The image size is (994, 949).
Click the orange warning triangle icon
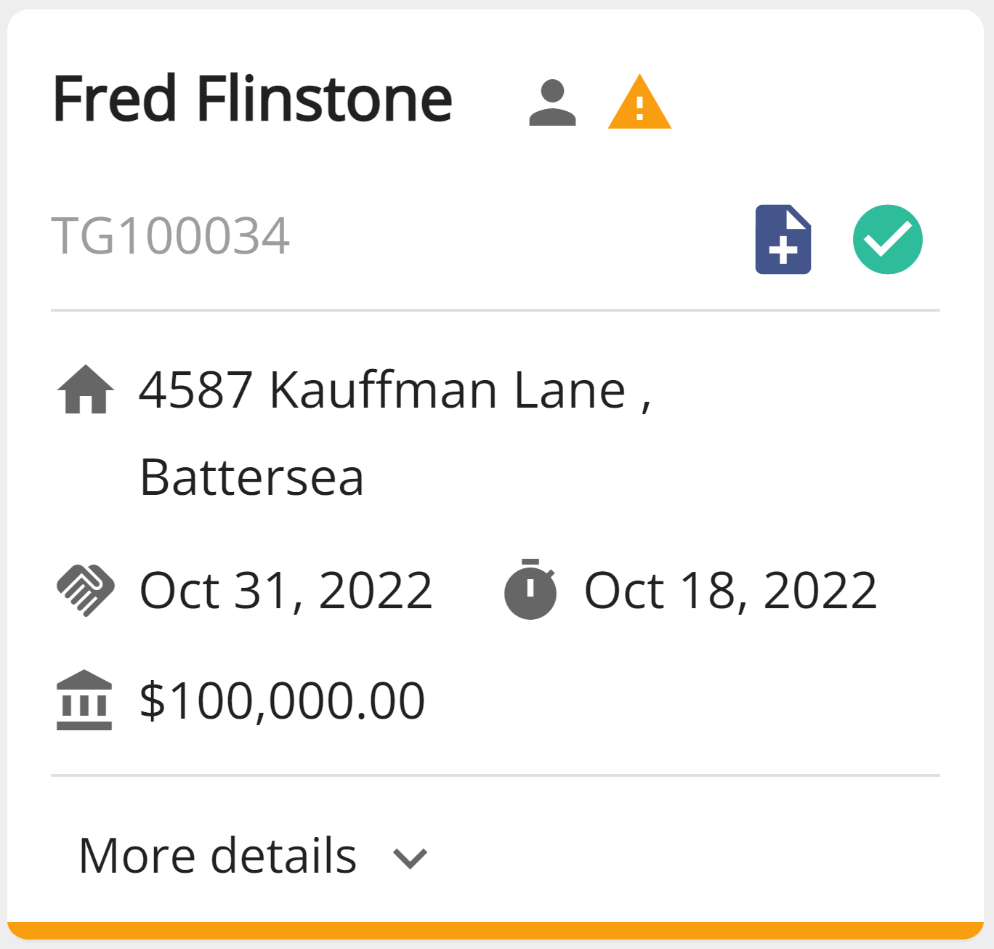[639, 102]
